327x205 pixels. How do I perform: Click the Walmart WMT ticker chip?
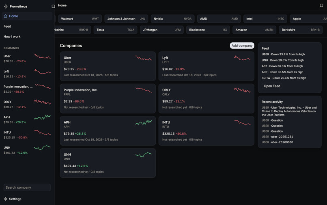coord(80,19)
